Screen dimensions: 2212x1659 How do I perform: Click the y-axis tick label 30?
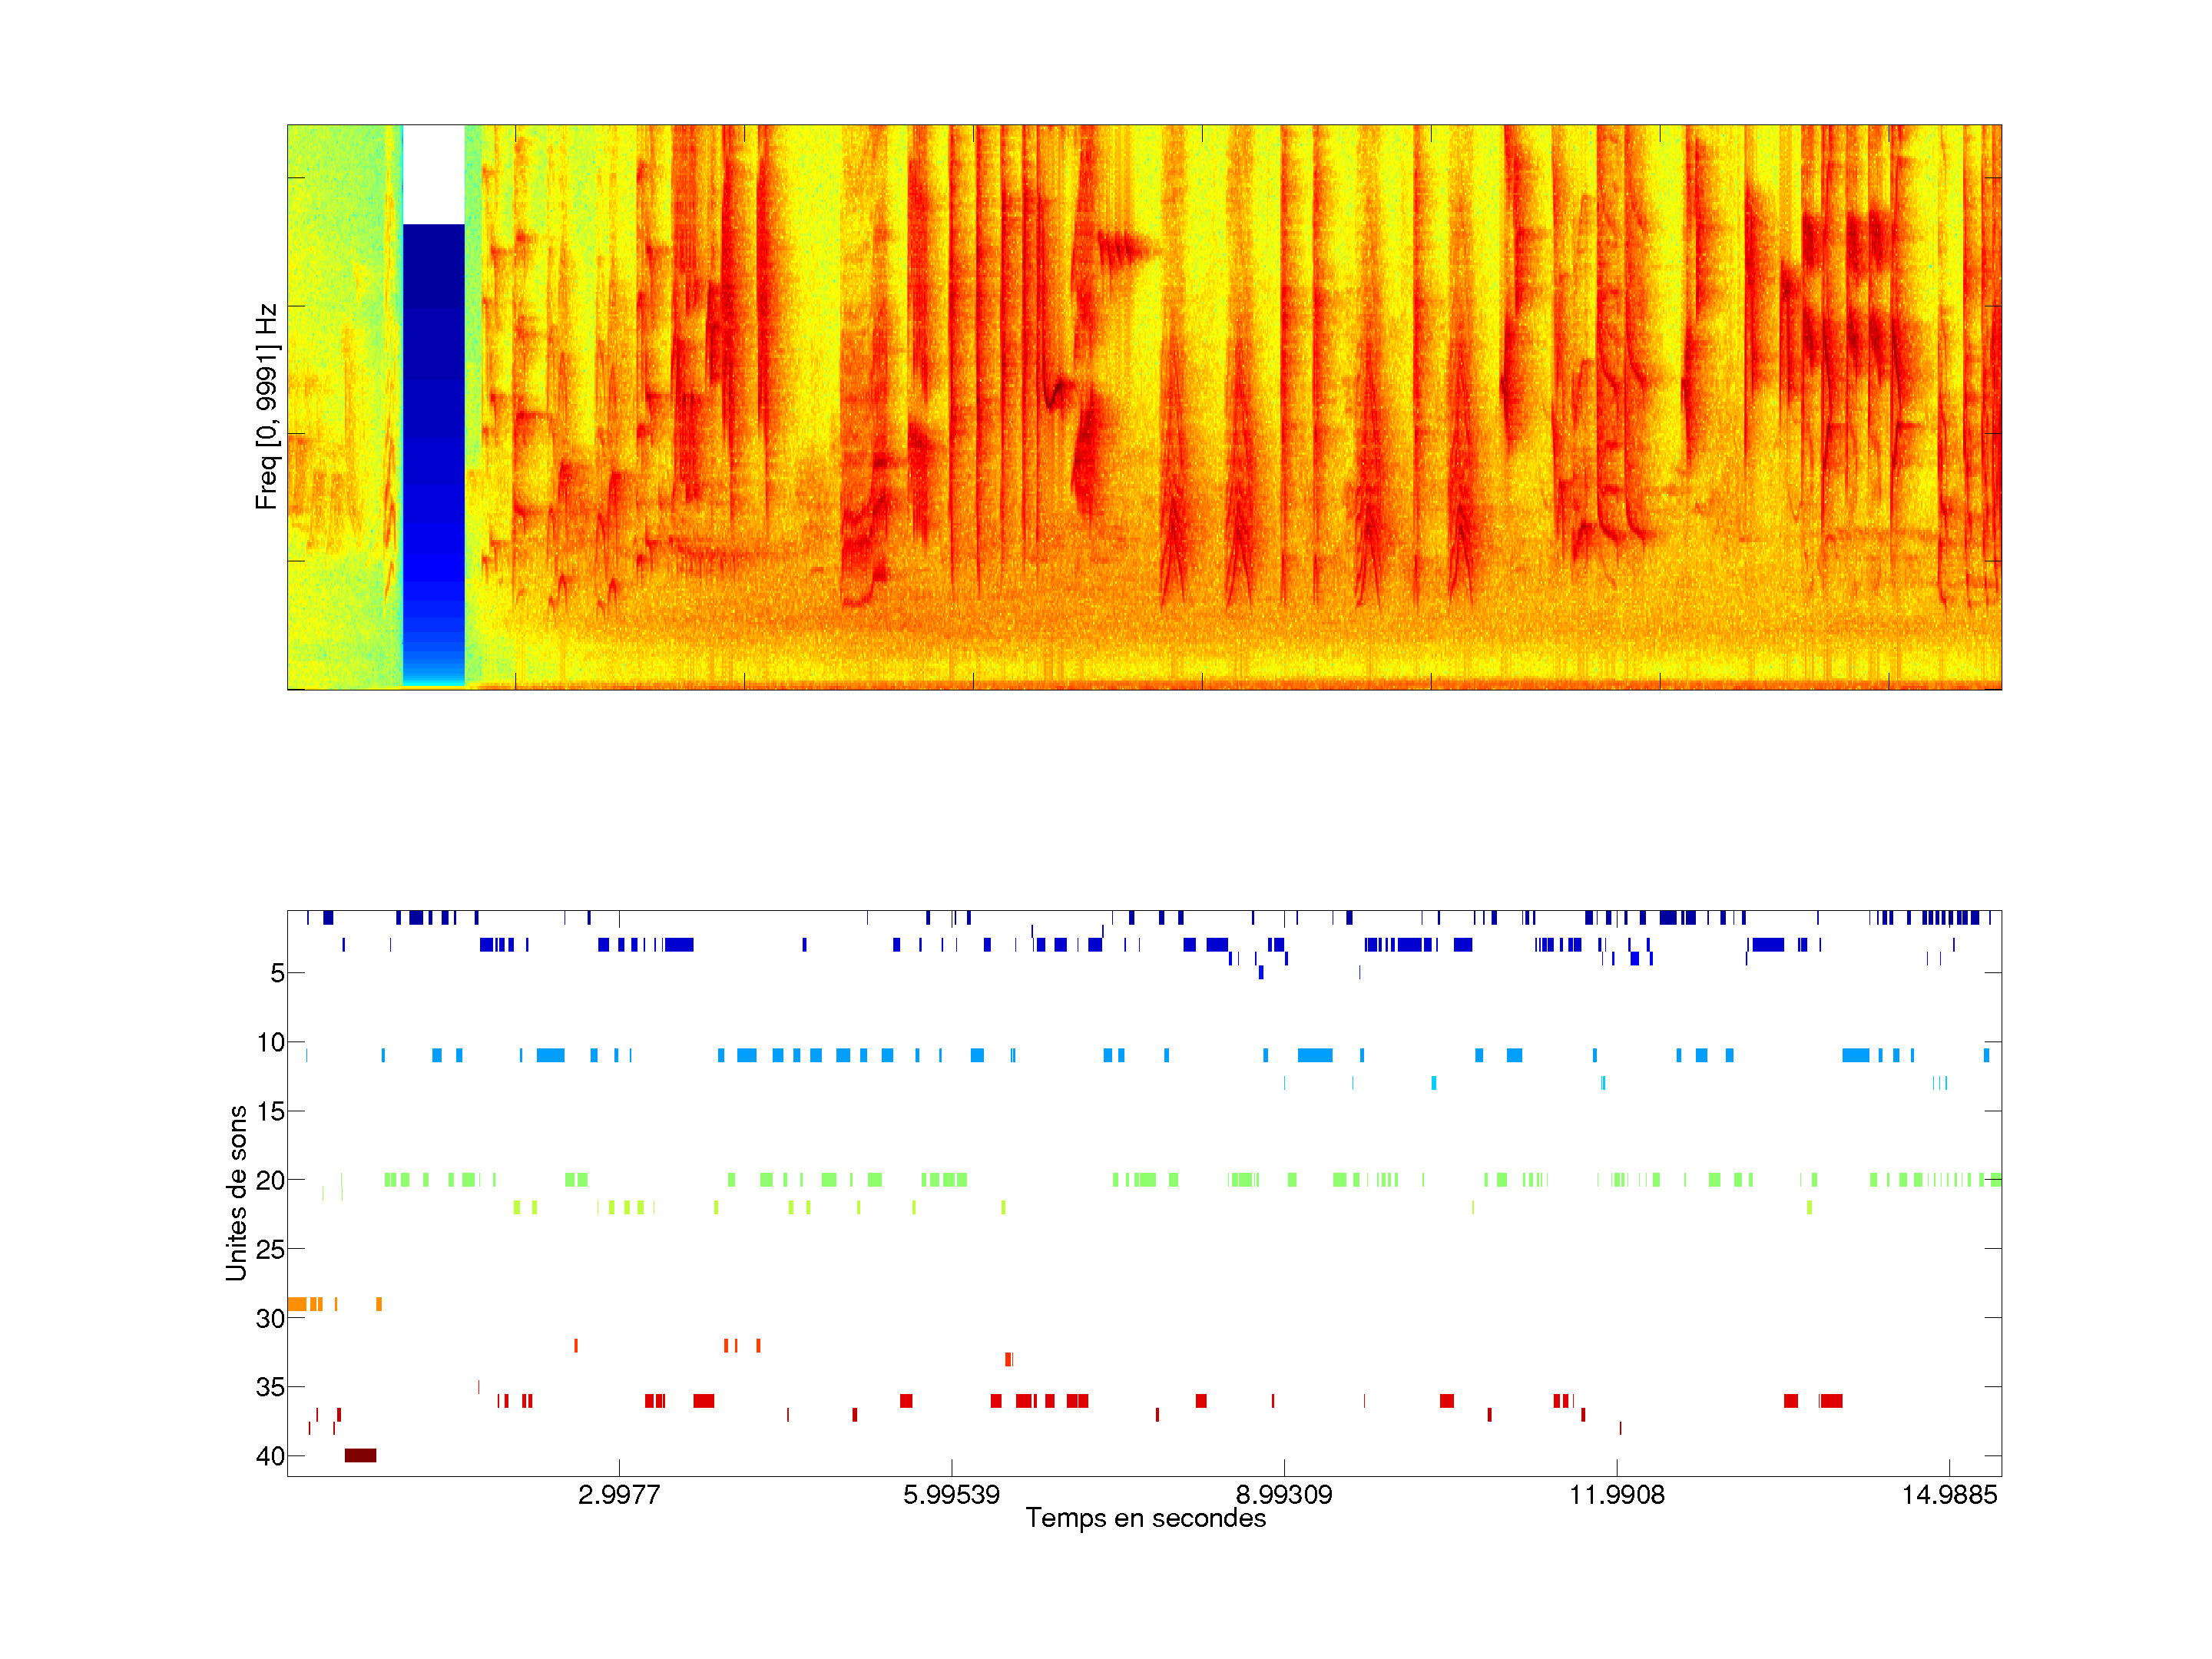click(270, 1319)
